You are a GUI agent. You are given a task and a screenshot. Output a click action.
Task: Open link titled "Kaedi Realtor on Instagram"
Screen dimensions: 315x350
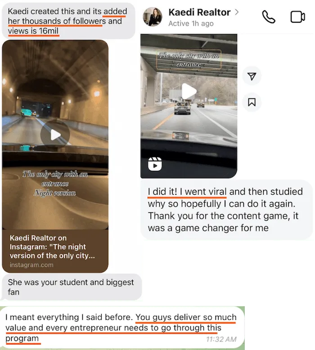pos(52,247)
